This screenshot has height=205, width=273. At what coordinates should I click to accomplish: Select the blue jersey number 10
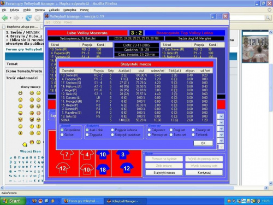click(x=103, y=155)
